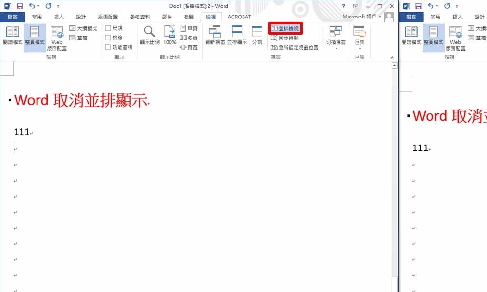Click Redo icon in right window
Image resolution: width=487 pixels, height=292 pixels.
tap(447, 6)
